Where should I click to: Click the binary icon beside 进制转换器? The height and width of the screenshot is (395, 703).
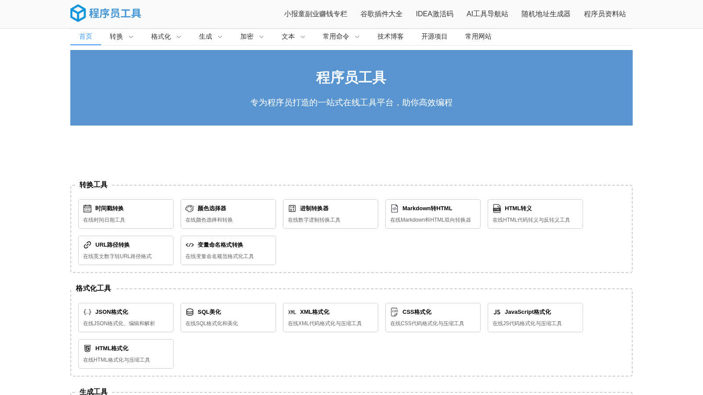pyautogui.click(x=292, y=208)
